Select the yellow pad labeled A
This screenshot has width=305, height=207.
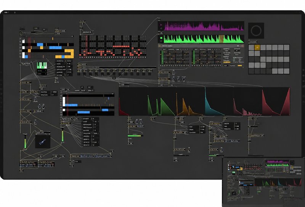coord(257,47)
